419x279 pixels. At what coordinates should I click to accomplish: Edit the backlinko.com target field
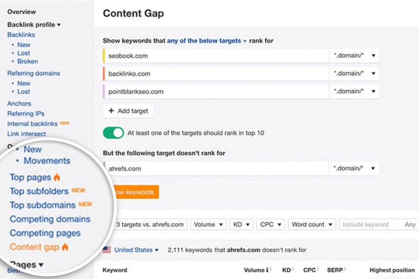pos(216,74)
